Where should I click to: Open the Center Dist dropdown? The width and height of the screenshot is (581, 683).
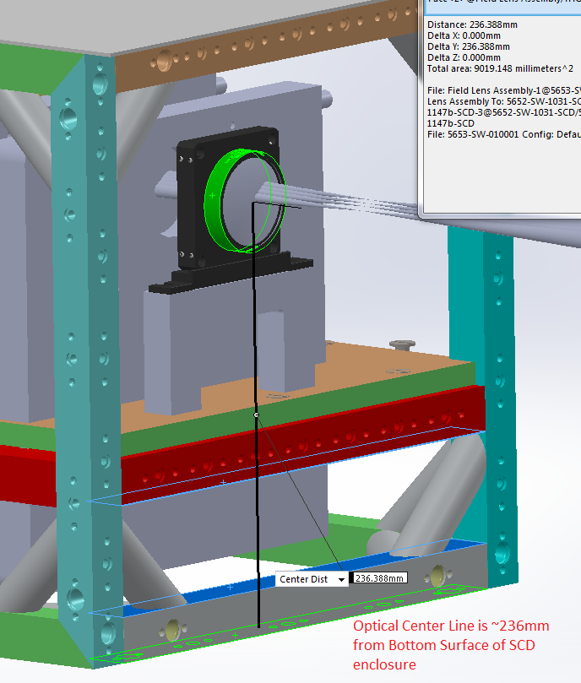(x=341, y=579)
